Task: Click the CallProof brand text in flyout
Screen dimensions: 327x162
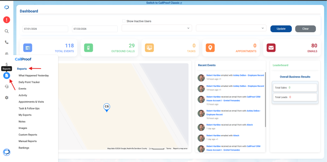Action: [x=23, y=59]
